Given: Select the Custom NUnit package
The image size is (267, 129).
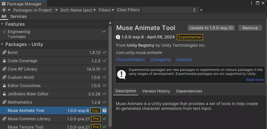Looking at the screenshot, I should coord(54,77).
